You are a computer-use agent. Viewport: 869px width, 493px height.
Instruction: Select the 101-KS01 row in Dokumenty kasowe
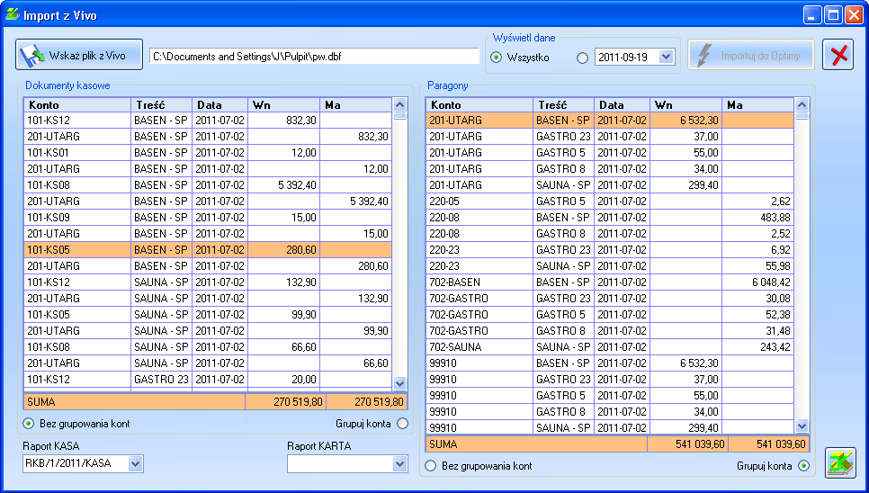[208, 152]
